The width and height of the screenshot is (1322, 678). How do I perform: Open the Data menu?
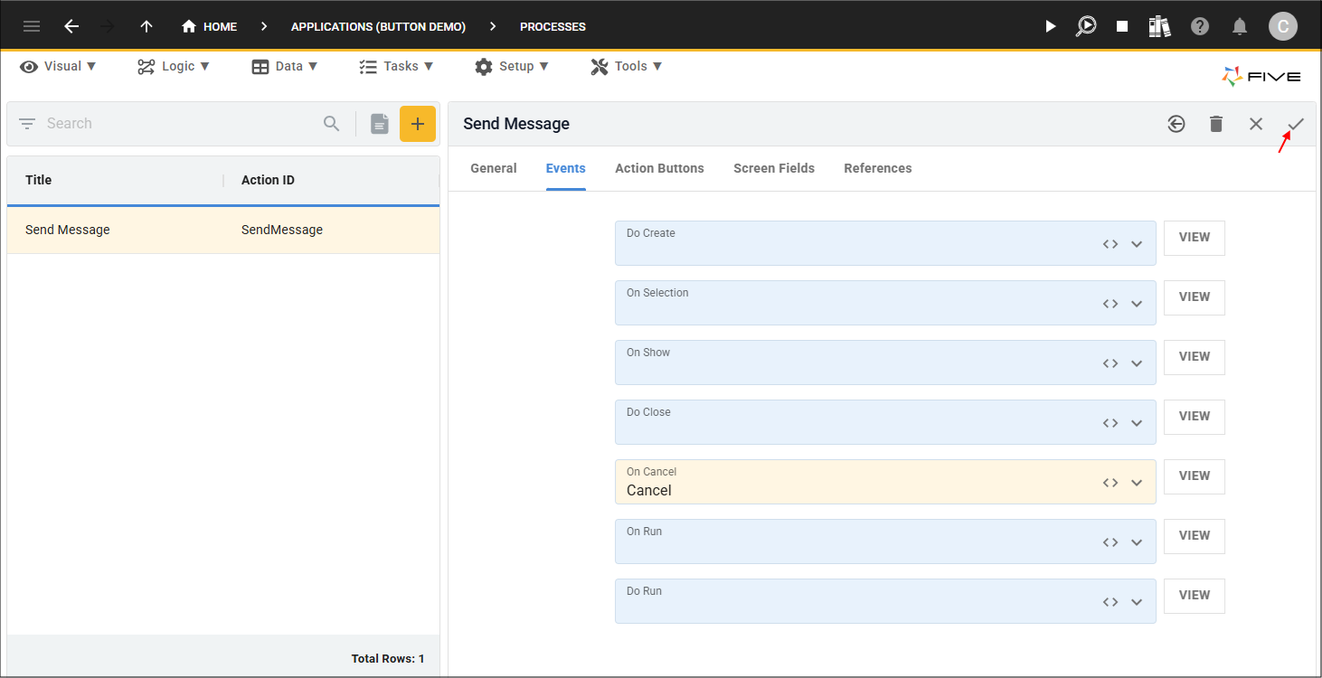coord(285,66)
